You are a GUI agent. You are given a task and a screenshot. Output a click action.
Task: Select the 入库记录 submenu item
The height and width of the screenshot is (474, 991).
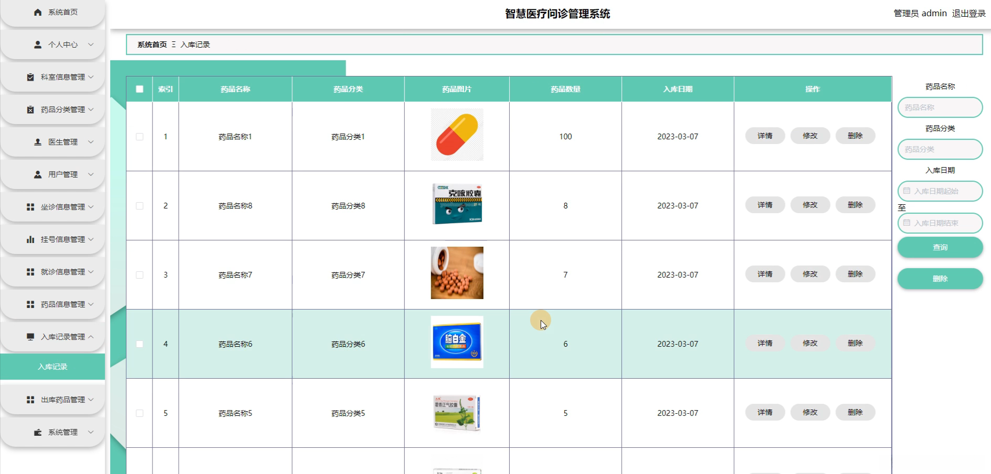pos(52,367)
